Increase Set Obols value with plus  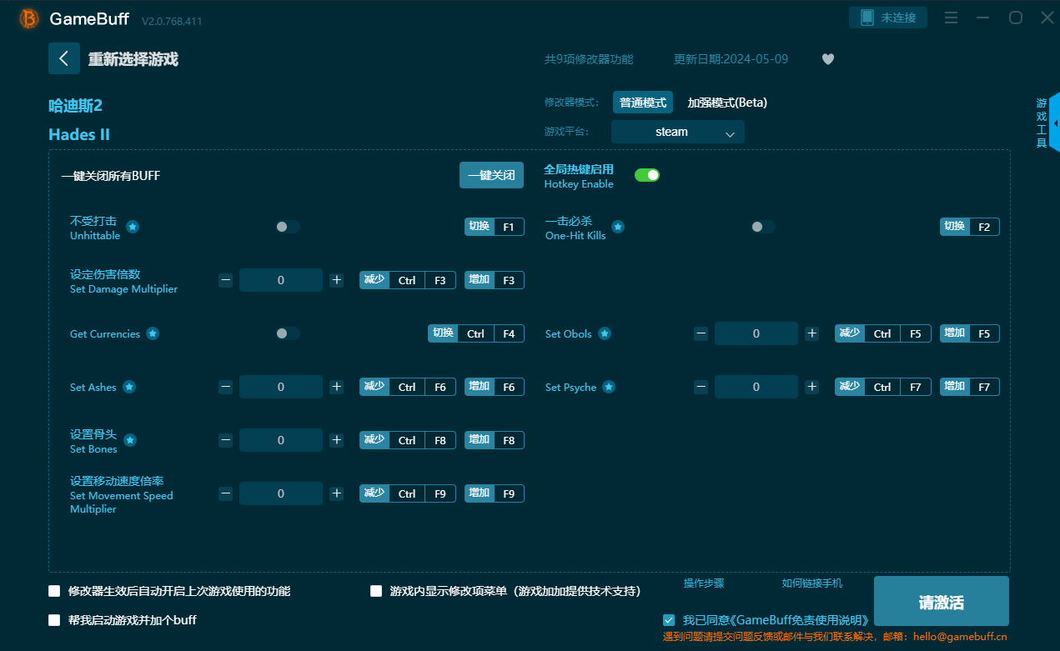click(x=812, y=333)
